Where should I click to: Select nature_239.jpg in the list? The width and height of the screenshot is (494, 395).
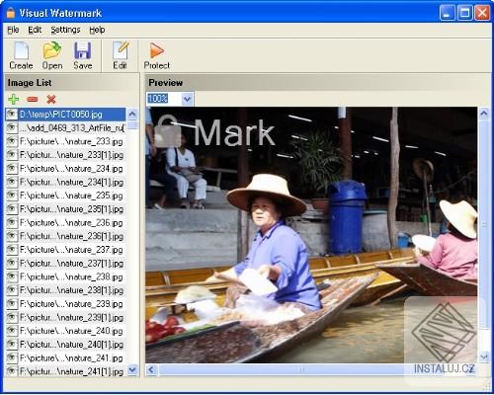65,304
